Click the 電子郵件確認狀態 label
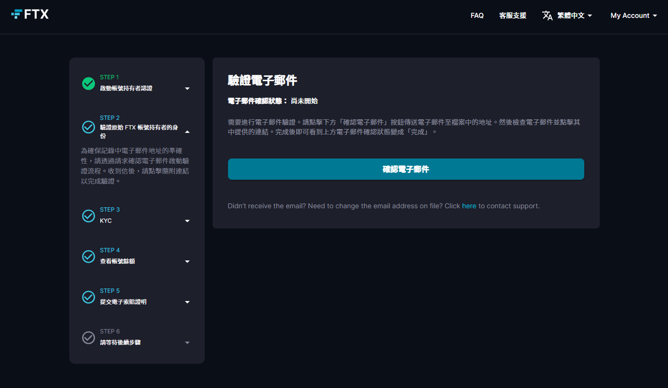 point(258,101)
